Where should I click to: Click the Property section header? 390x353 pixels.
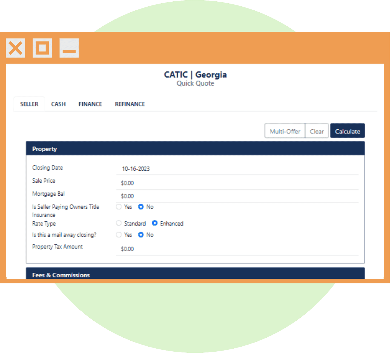(195, 149)
